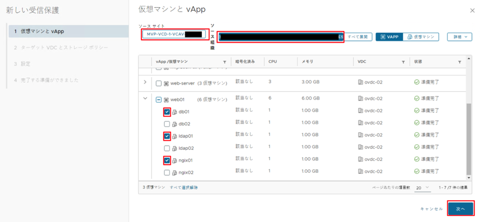Image resolution: width=480 pixels, height=222 pixels.
Task: Close the new incoming protection wizard
Action: pyautogui.click(x=472, y=10)
